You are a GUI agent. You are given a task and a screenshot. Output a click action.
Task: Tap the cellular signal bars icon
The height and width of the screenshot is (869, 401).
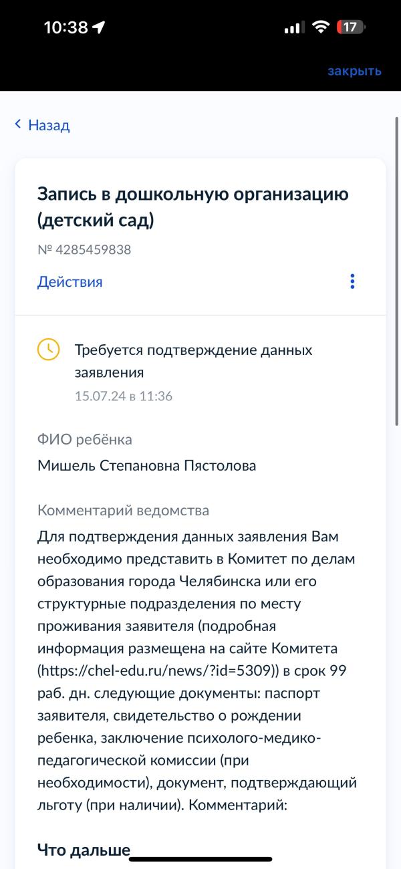tap(294, 28)
